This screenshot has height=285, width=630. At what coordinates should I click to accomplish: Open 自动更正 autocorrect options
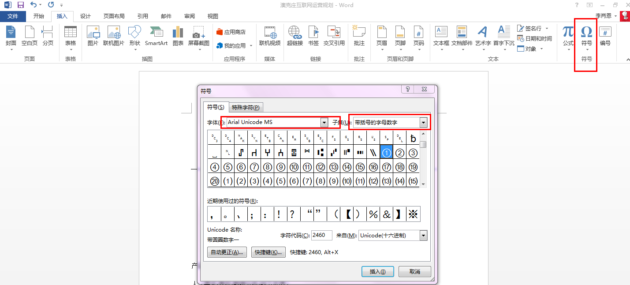(x=227, y=252)
